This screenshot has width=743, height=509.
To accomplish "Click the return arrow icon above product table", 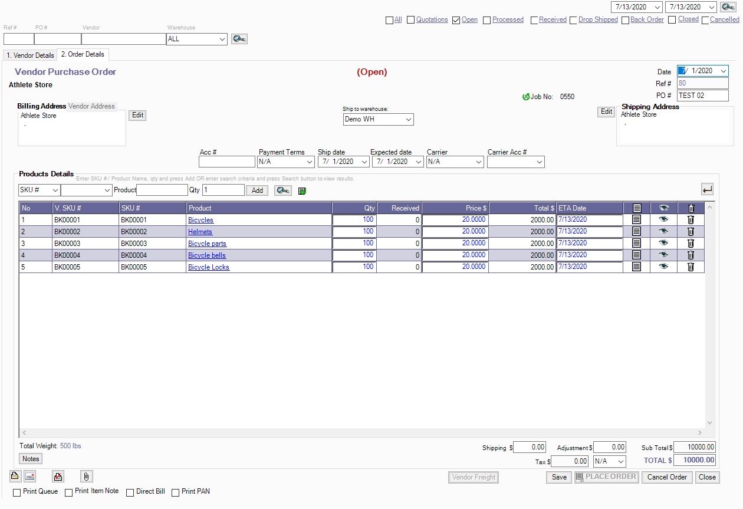I will pyautogui.click(x=708, y=189).
